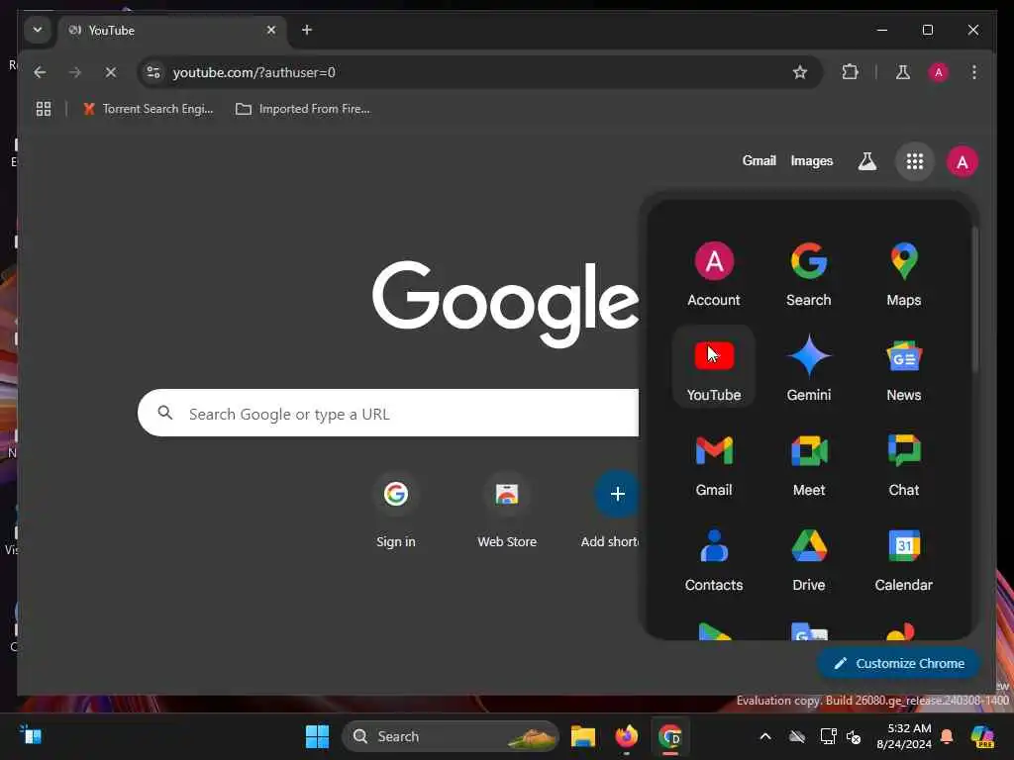Open the clock and date in taskbar

(x=903, y=736)
